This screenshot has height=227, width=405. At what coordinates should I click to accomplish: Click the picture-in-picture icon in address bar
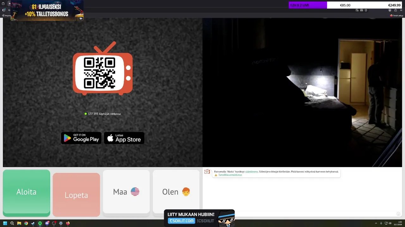click(x=357, y=10)
